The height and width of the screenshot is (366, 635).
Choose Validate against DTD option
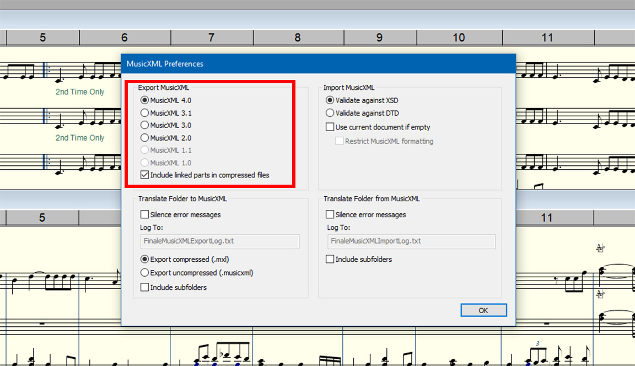click(x=330, y=113)
